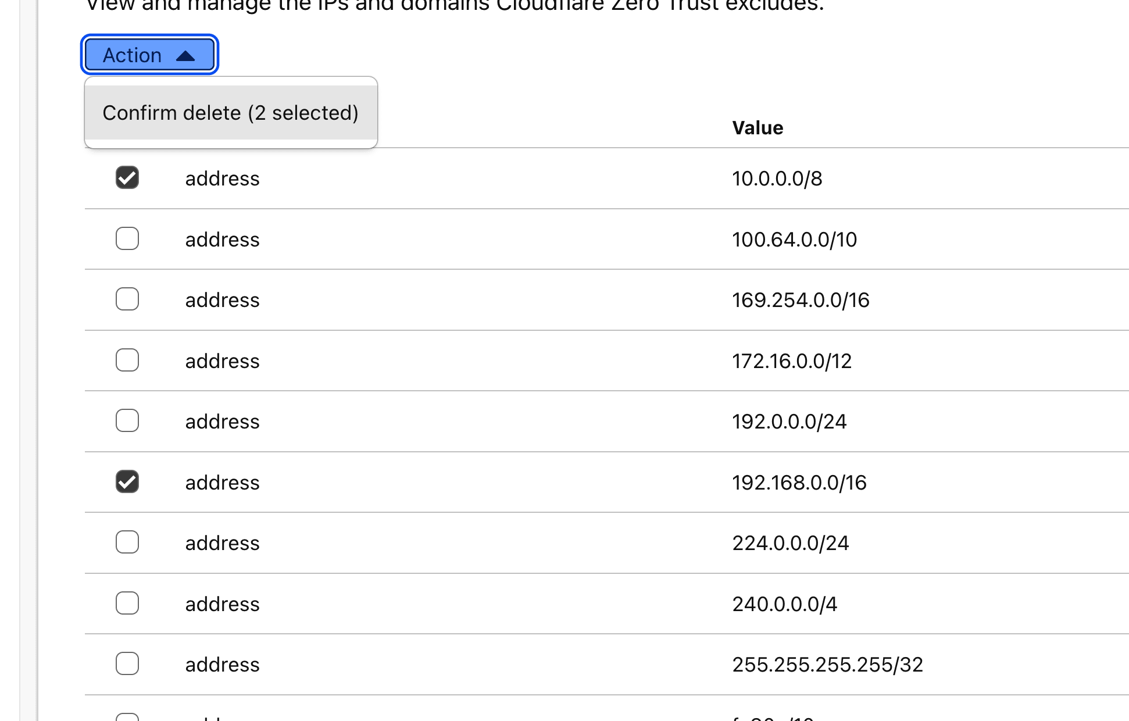Choose Confirm delete (2 selected)

click(x=230, y=113)
